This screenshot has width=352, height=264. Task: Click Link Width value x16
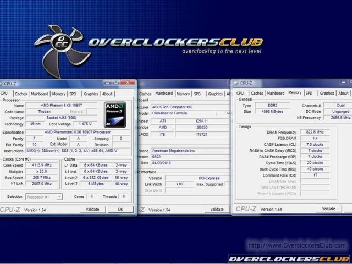(179, 184)
